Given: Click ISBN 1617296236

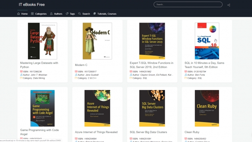Looking at the screenshot, I should tap(35, 72).
